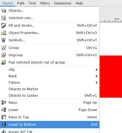The width and height of the screenshot is (122, 133).
Task: Click the Ungroup icon
Action: coord(4,55)
